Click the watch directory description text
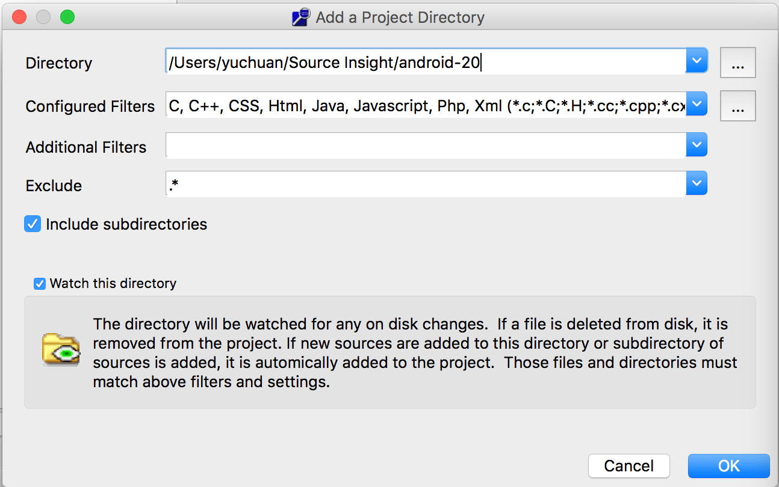The width and height of the screenshot is (779, 487). pos(415,353)
